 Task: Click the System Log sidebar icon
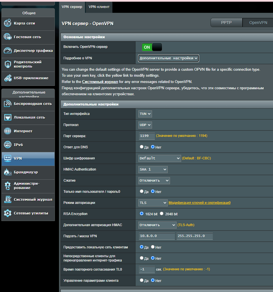pyautogui.click(x=8, y=200)
